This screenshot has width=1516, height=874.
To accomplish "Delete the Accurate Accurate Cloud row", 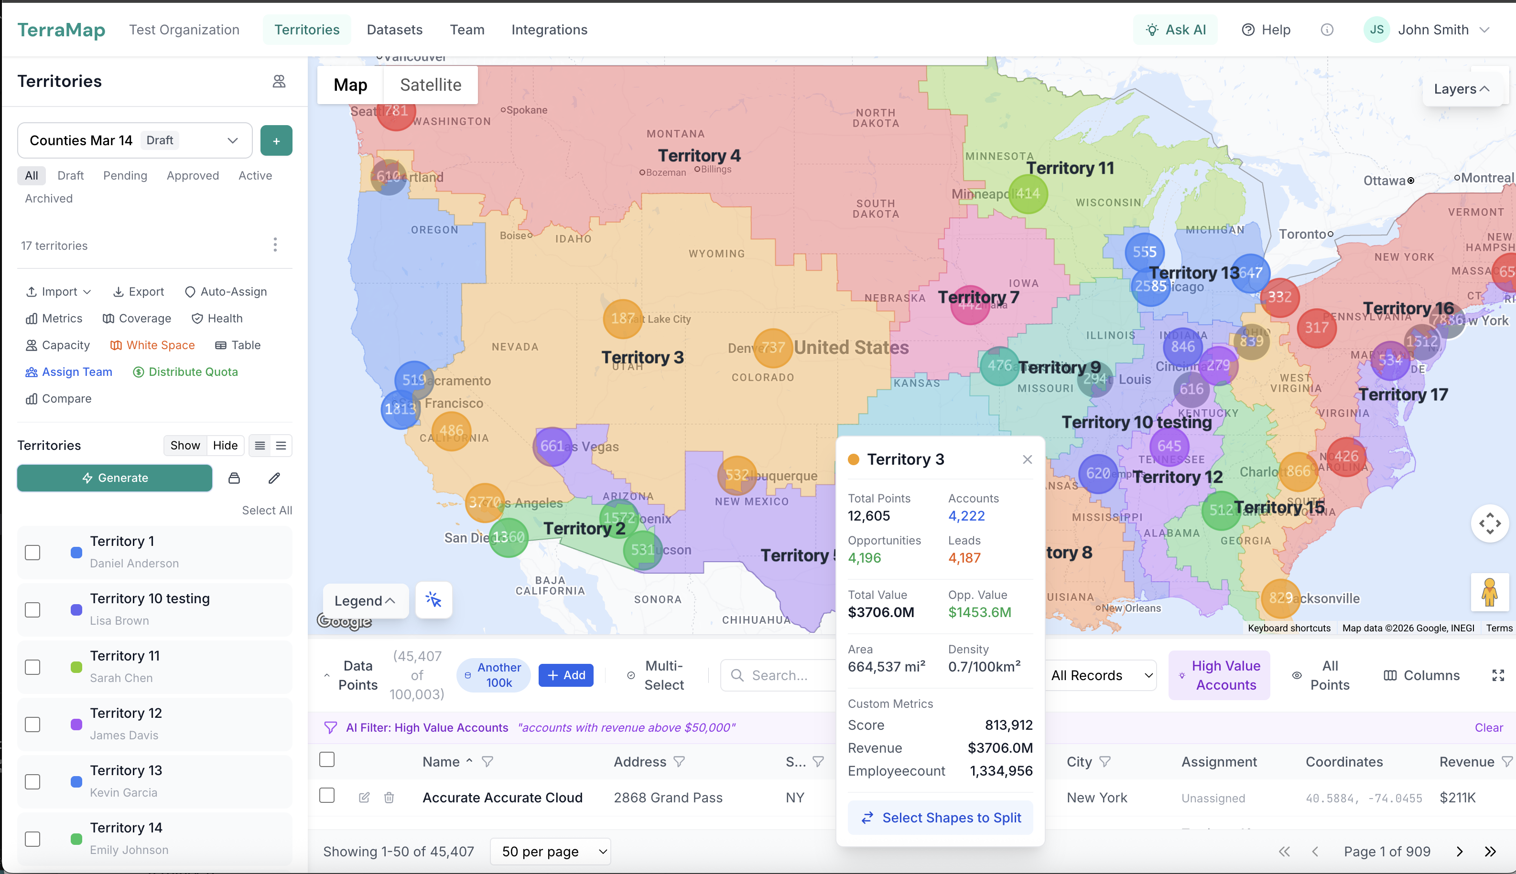I will tap(389, 797).
